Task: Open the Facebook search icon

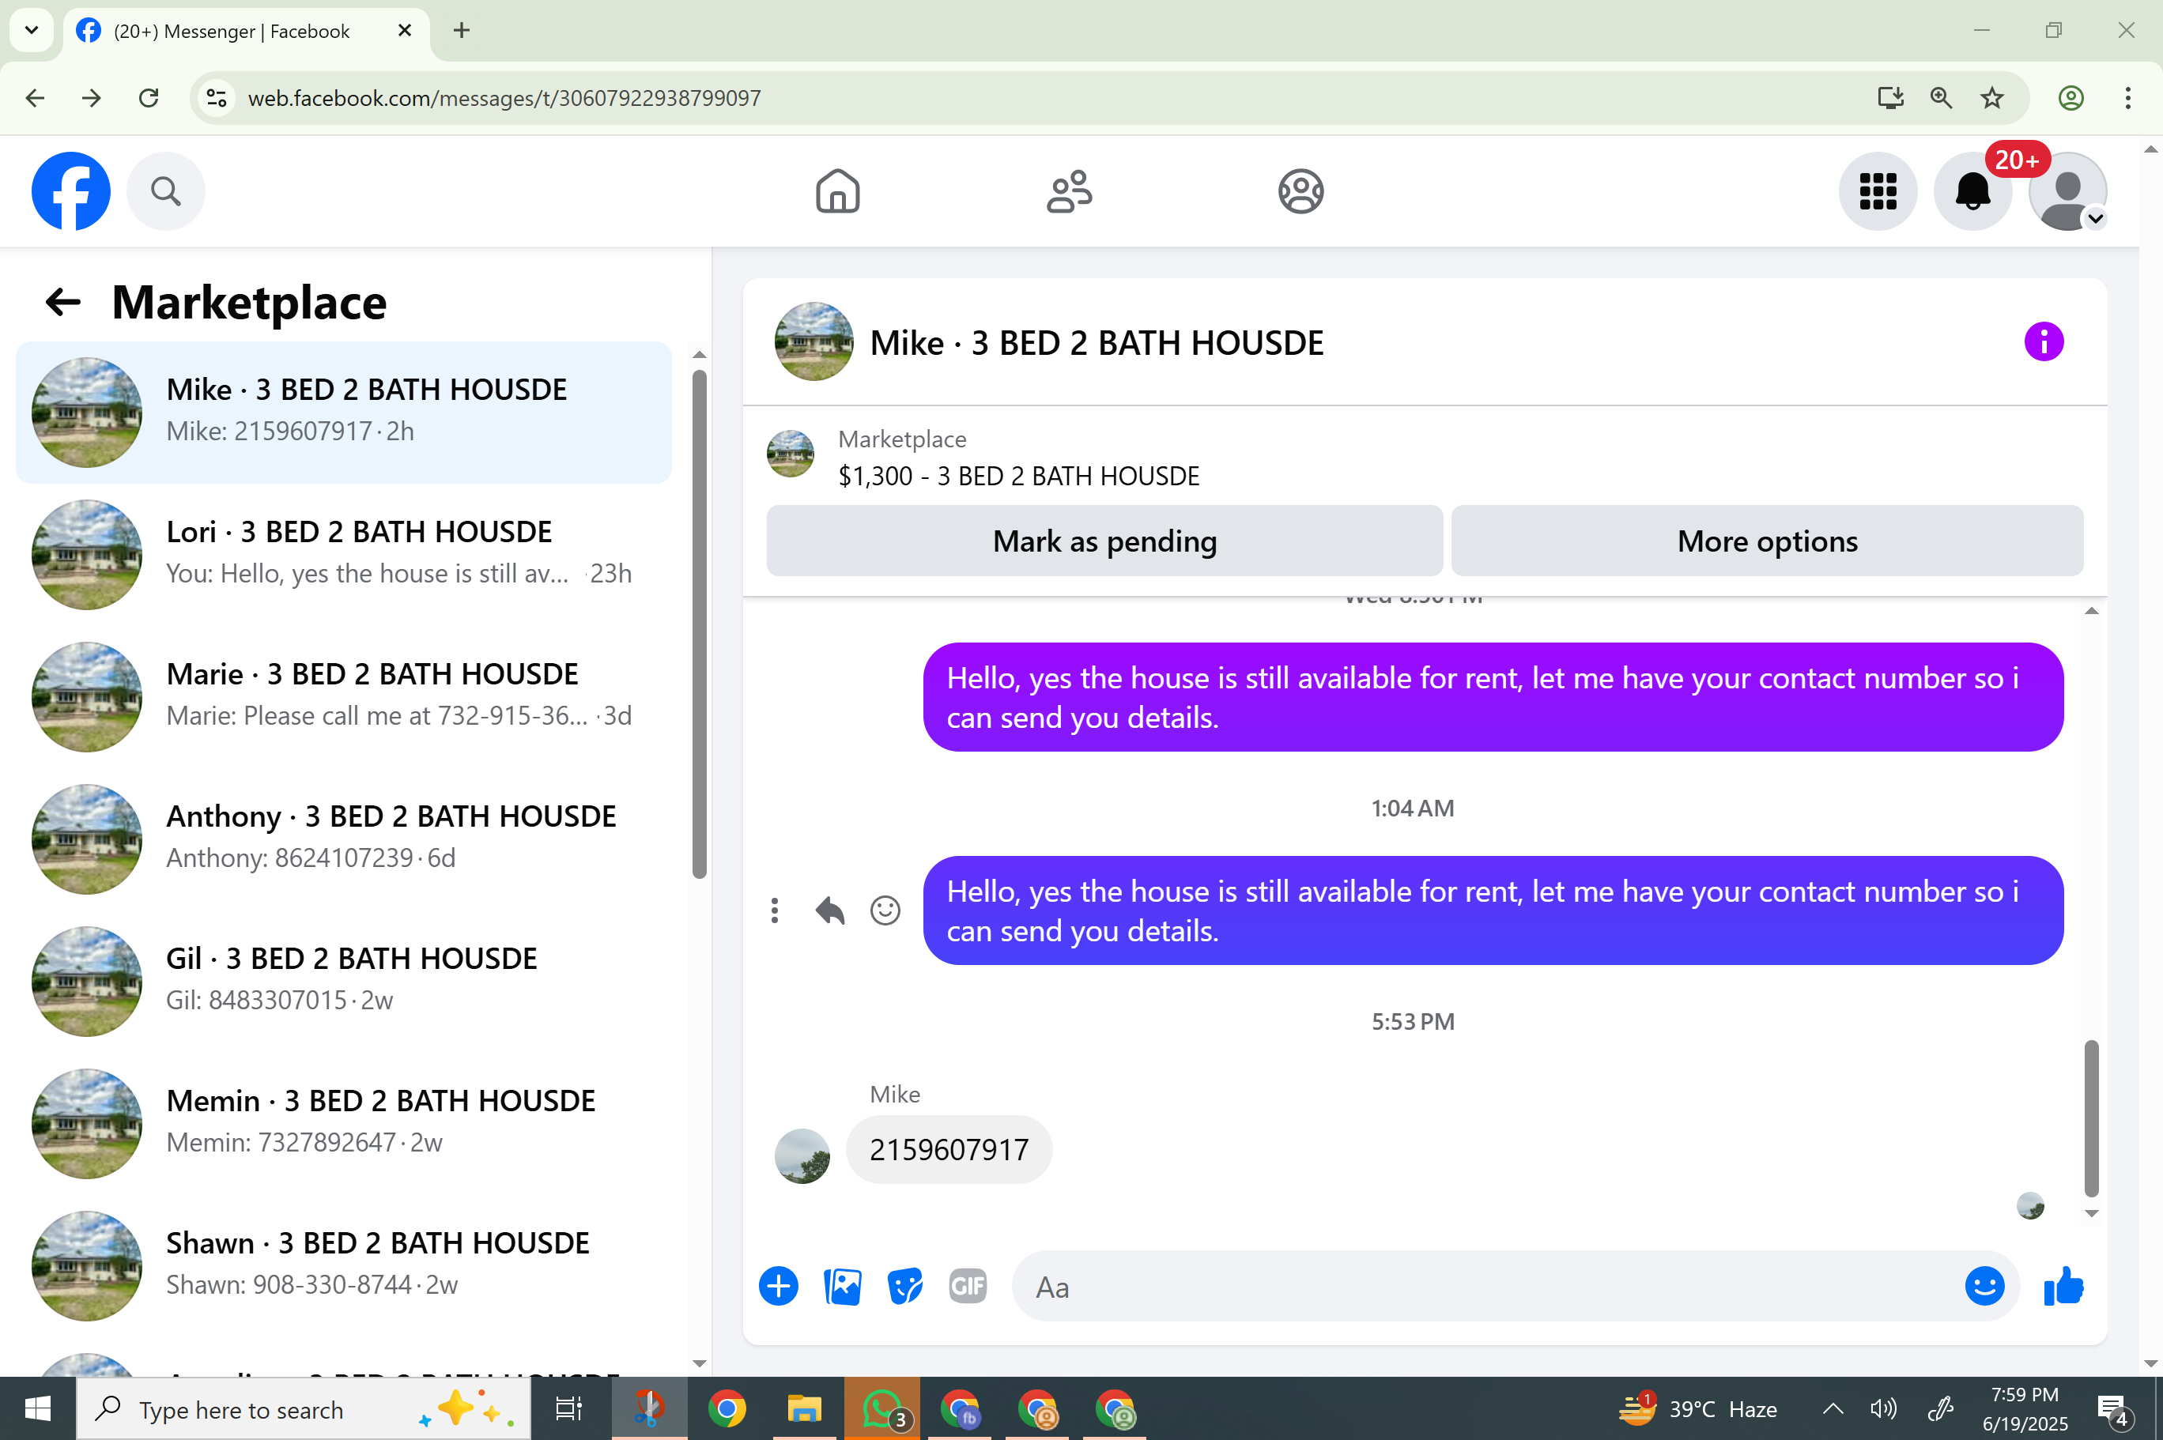Action: (x=166, y=191)
